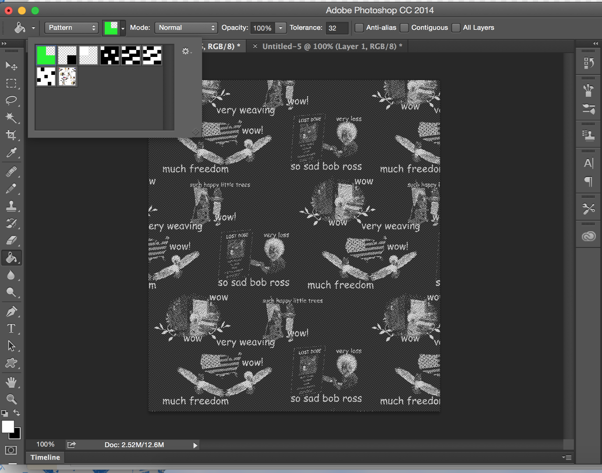
Task: Select the Move tool
Action: [11, 66]
